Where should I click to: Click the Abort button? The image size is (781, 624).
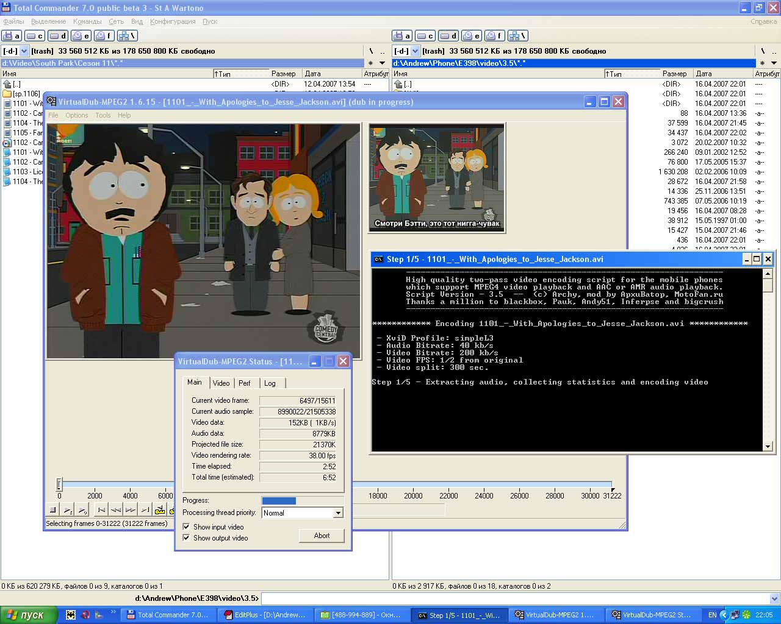(322, 536)
